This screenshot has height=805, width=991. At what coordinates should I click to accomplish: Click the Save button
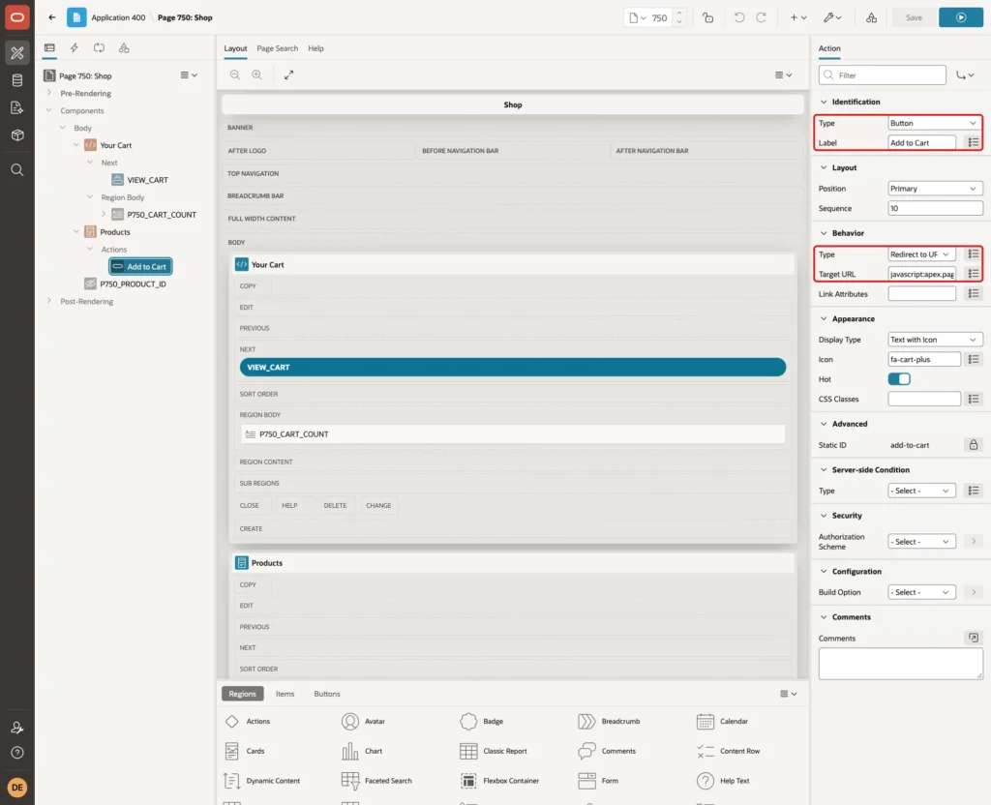pos(914,17)
